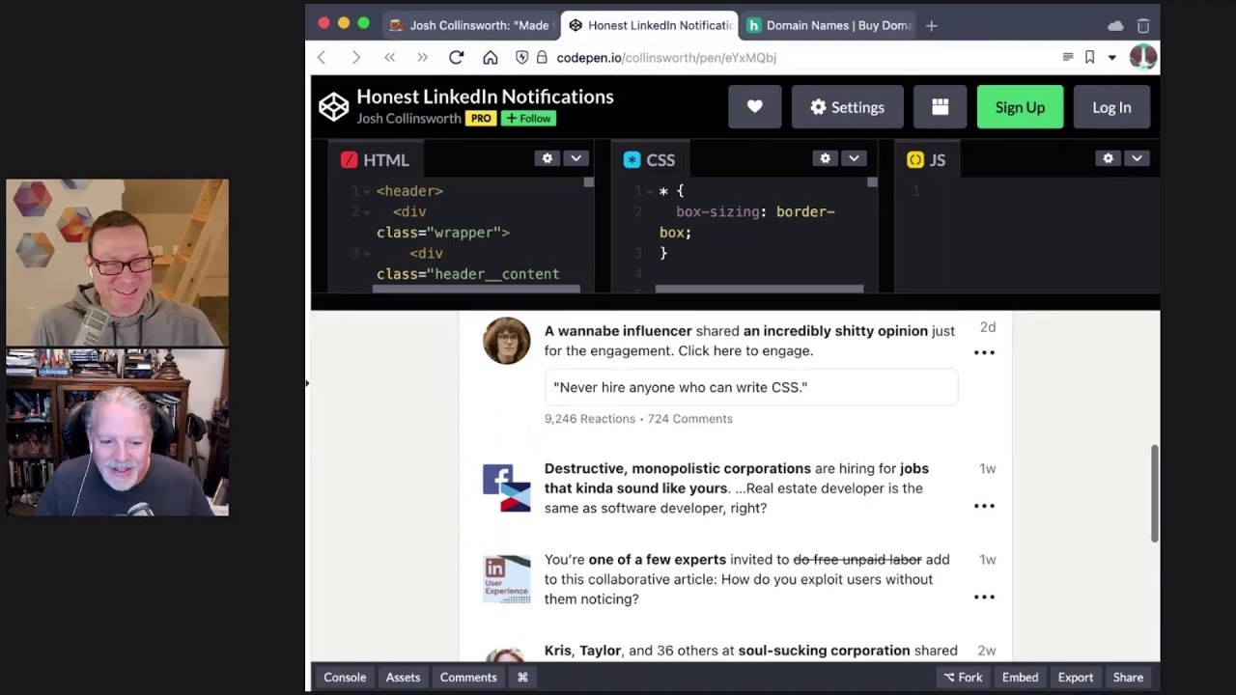Viewport: 1236px width, 695px height.
Task: Click the green Sign Up button
Action: pyautogui.click(x=1020, y=106)
